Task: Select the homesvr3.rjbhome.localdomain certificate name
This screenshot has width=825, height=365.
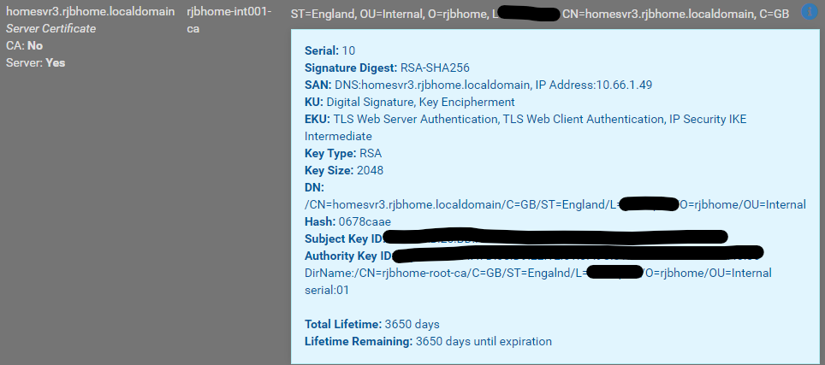Action: (x=91, y=12)
